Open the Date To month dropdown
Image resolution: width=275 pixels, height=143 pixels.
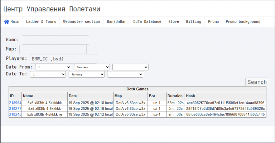pos(87,74)
